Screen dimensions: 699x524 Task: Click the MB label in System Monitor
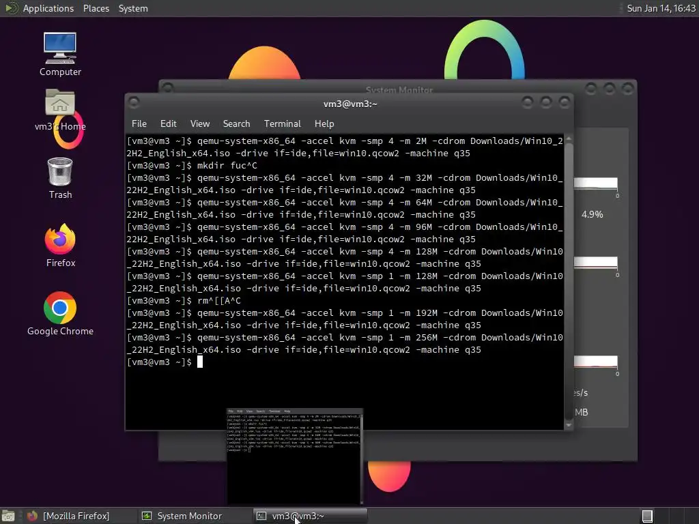[582, 413]
